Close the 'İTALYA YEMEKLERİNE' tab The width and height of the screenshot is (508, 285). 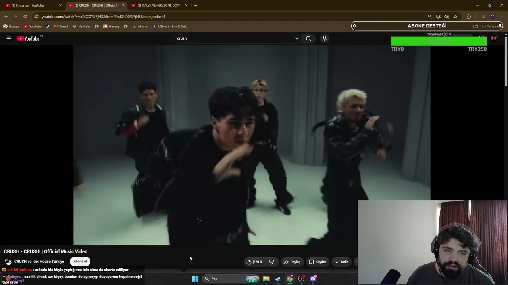186,6
